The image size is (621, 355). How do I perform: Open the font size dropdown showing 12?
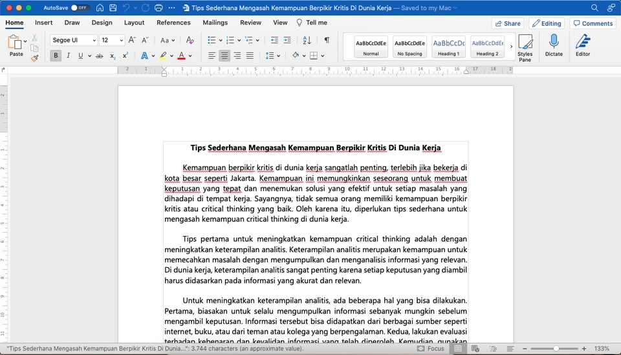tap(120, 40)
